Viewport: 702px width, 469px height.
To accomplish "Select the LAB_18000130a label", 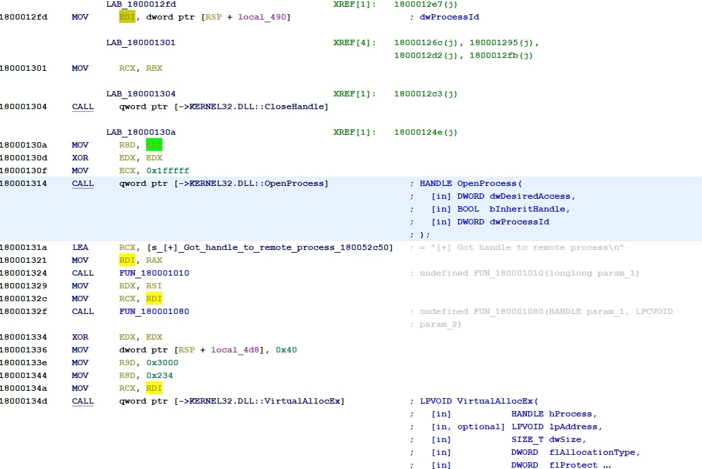I will pos(140,132).
